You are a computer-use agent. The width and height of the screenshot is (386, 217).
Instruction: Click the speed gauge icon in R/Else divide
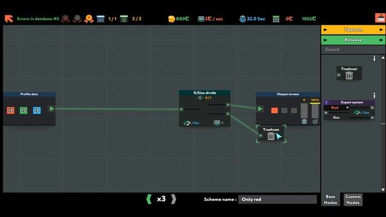pyautogui.click(x=187, y=123)
